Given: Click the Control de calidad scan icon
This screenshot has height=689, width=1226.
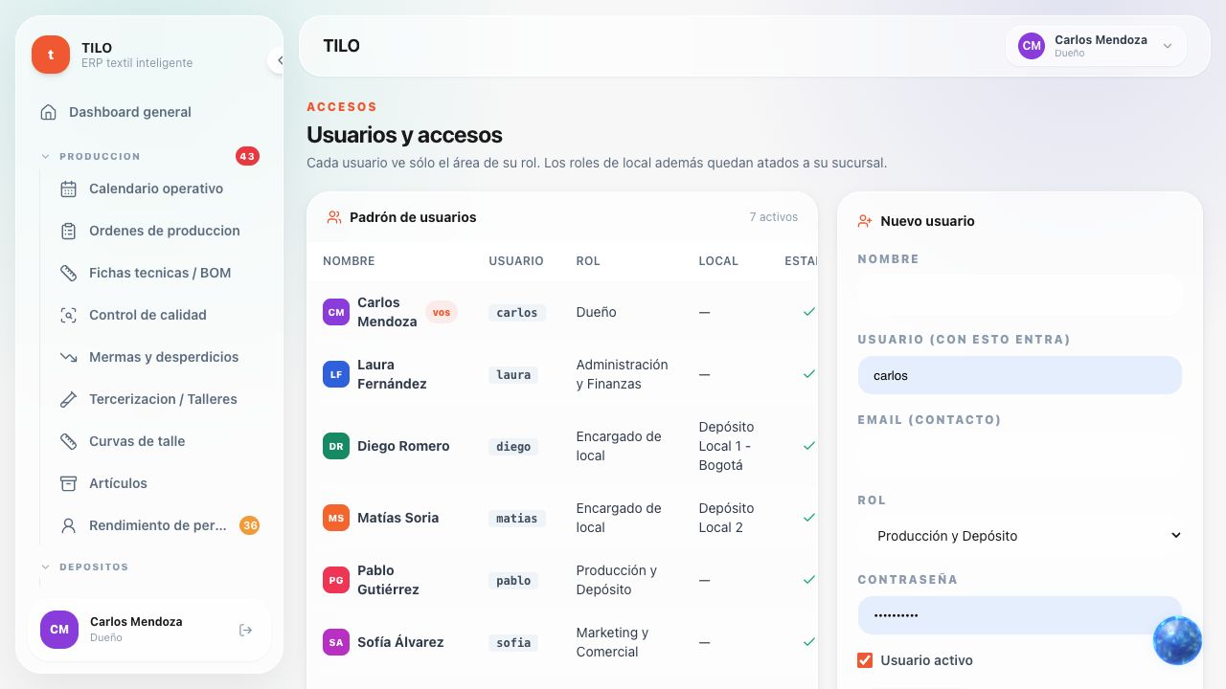Looking at the screenshot, I should tap(68, 315).
